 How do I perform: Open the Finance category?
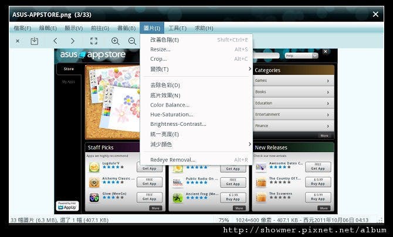point(293,126)
